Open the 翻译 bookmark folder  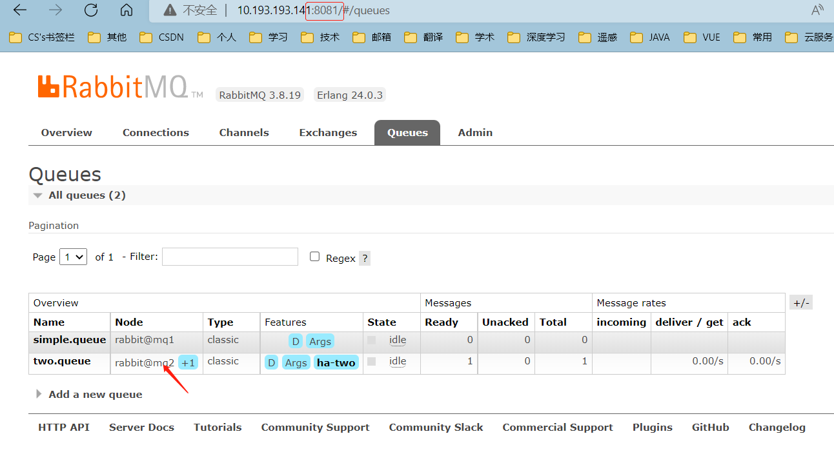[423, 37]
